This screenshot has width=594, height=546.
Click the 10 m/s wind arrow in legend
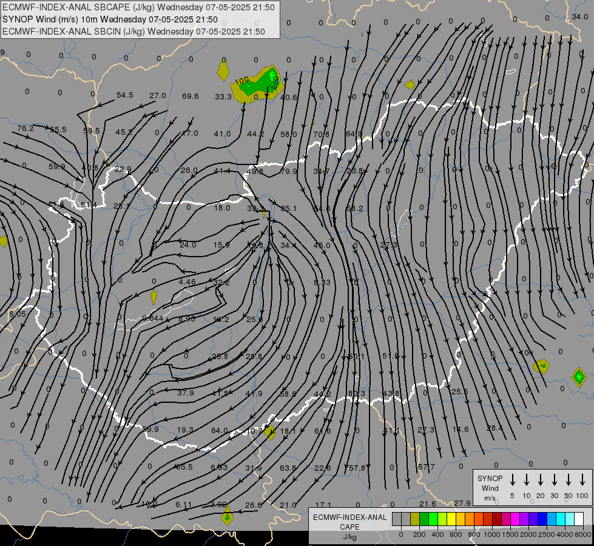pos(526,480)
